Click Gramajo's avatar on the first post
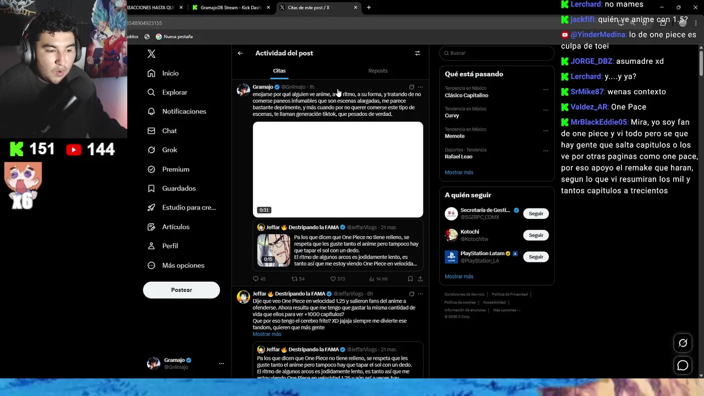 [243, 90]
